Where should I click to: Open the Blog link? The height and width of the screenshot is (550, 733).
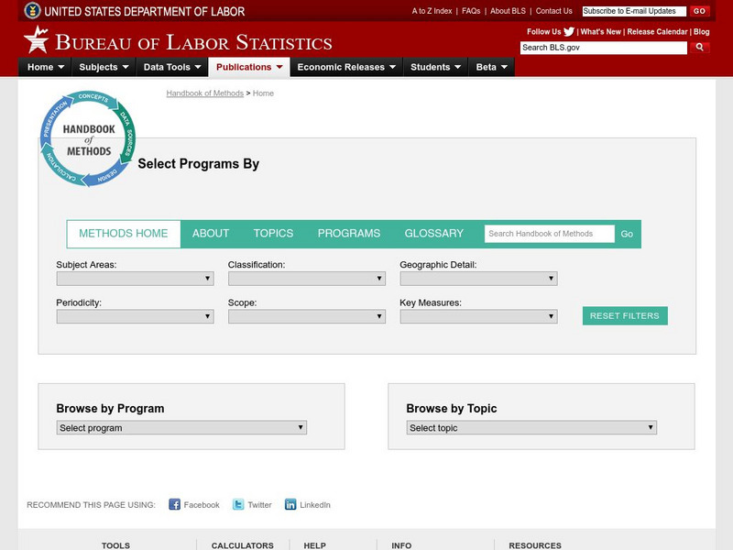pos(701,32)
